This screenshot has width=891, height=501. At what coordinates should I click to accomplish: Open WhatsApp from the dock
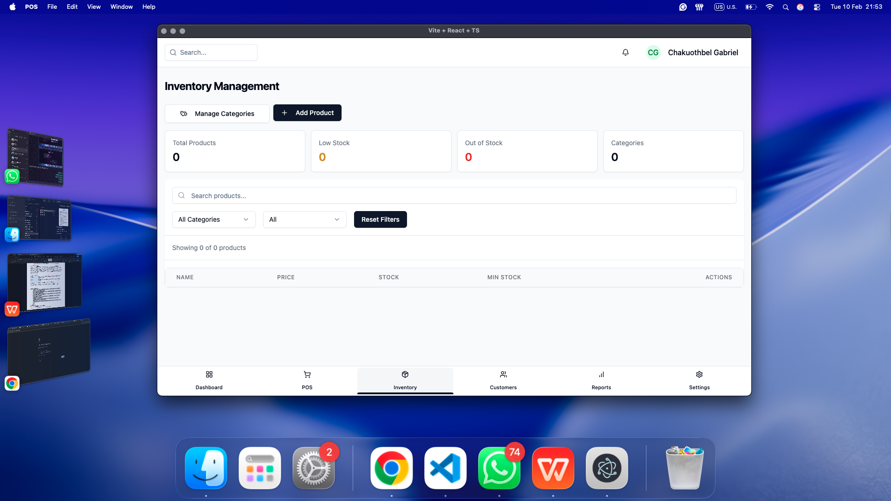(499, 468)
